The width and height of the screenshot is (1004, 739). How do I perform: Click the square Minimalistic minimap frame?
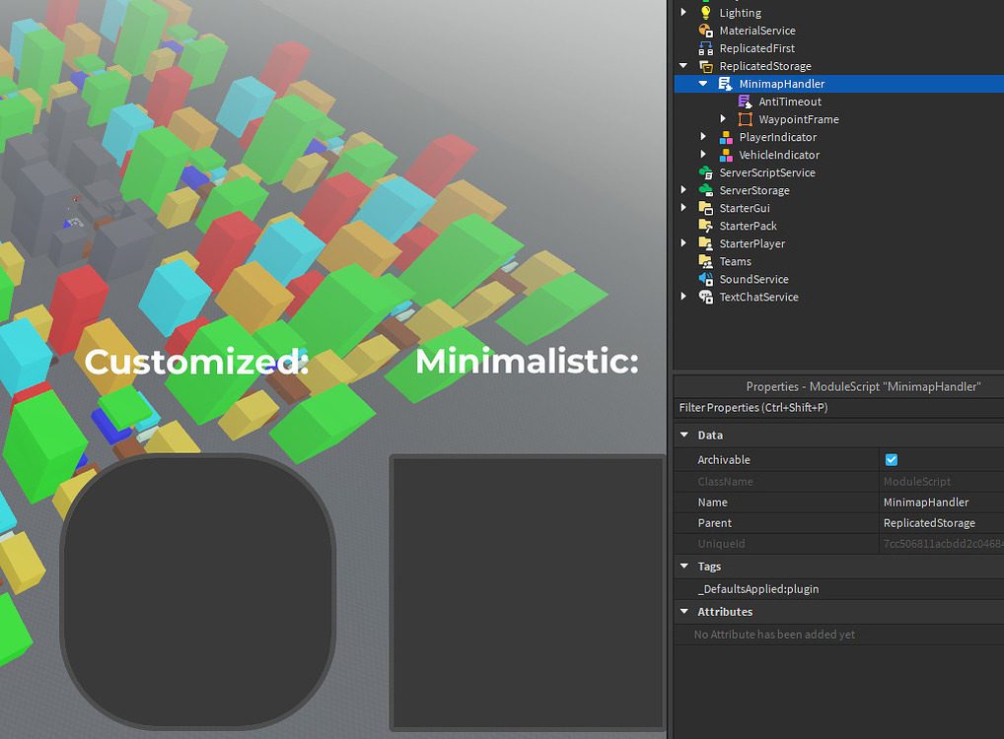527,593
